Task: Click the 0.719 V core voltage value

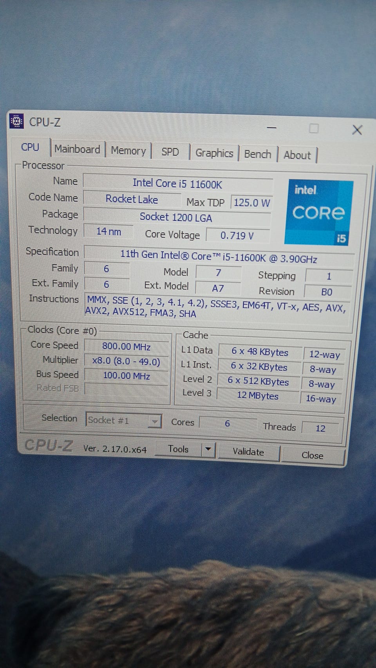Action: 237,236
